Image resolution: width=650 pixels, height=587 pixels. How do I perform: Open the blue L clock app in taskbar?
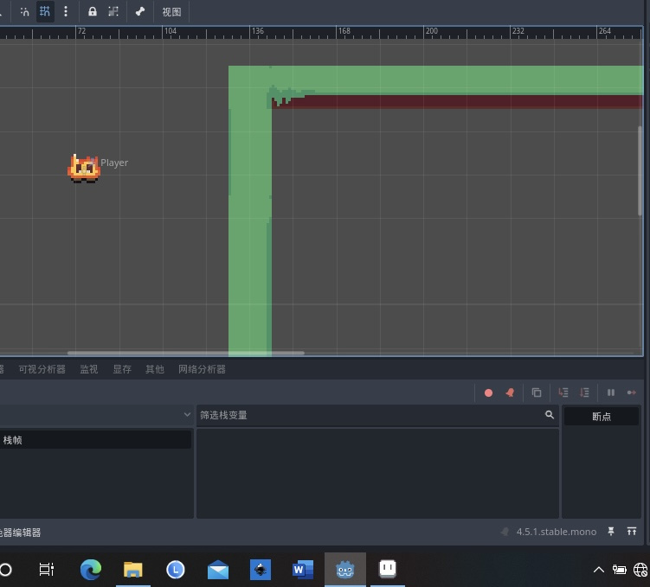176,570
